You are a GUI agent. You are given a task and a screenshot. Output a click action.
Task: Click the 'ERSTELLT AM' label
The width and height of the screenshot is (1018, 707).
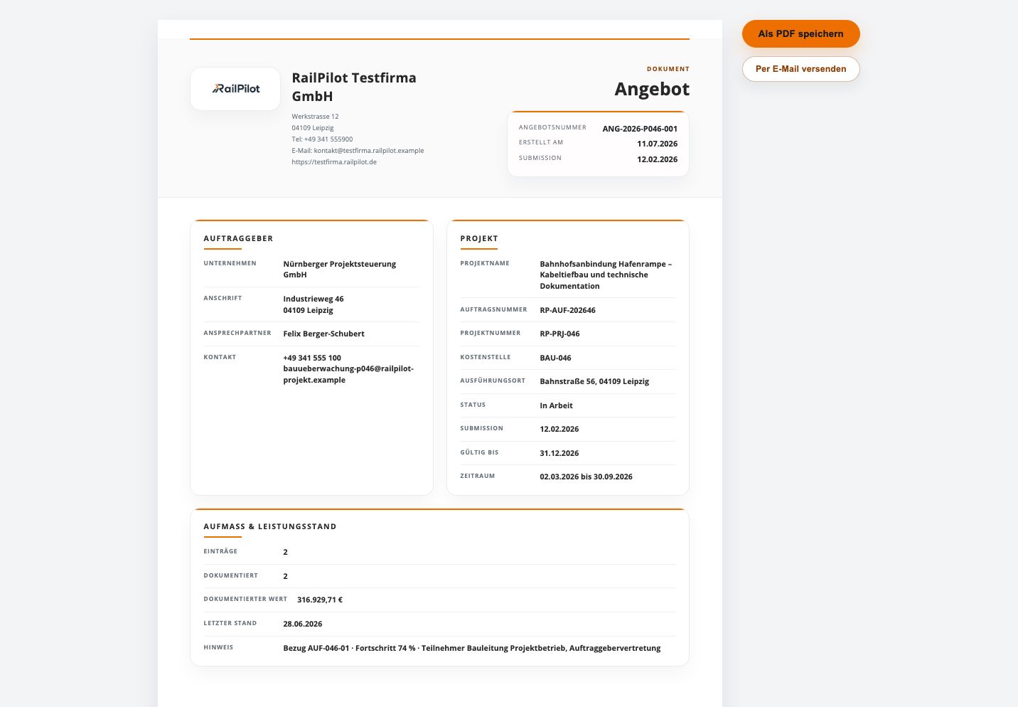[x=541, y=142]
